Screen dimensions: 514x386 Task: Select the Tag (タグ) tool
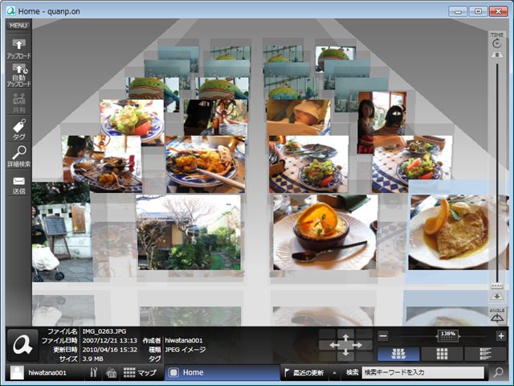[x=18, y=129]
